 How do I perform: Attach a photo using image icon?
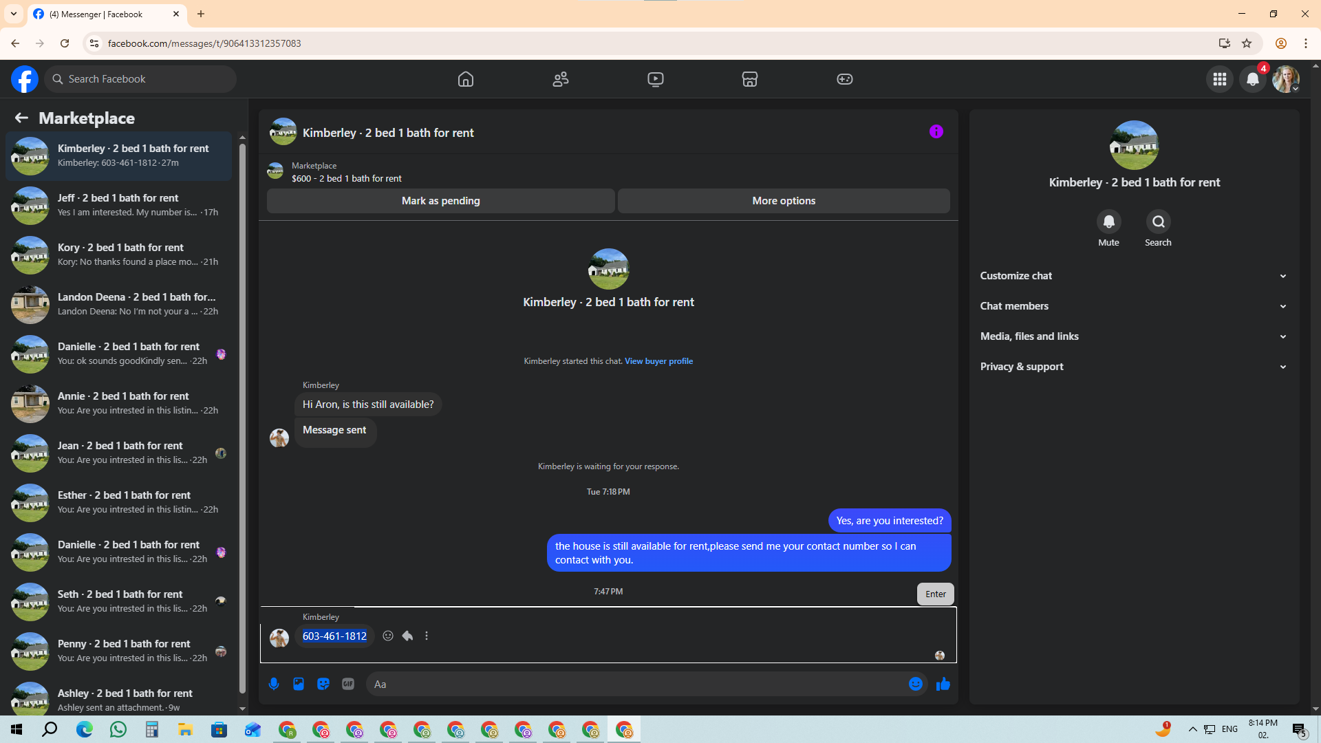click(299, 684)
